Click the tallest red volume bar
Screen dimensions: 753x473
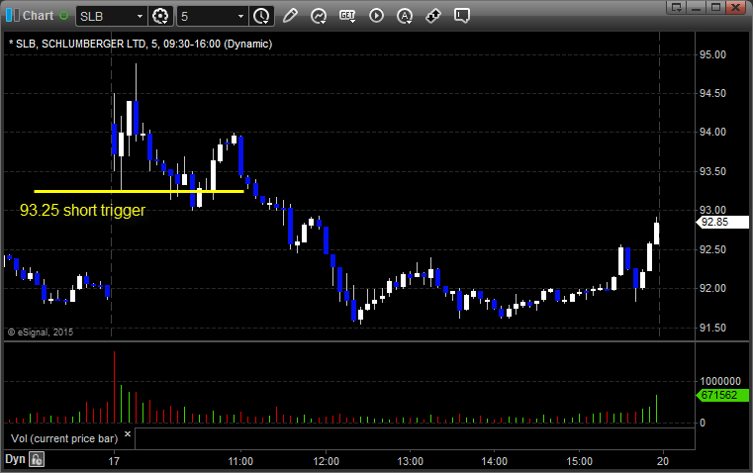coord(115,387)
